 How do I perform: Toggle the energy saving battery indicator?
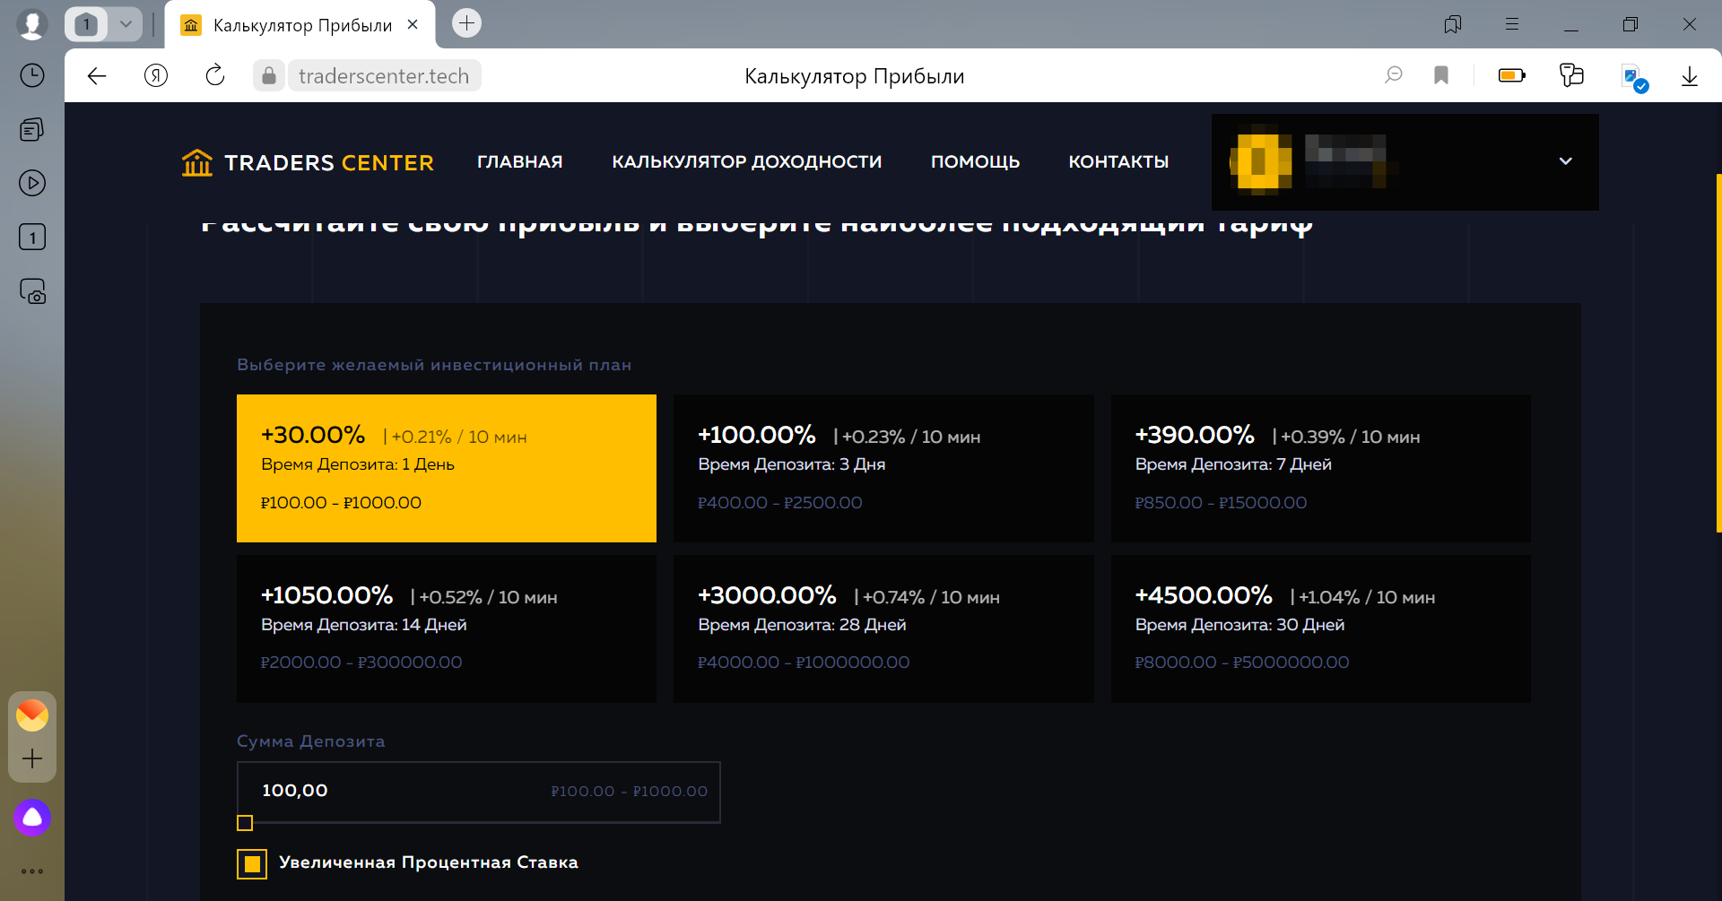click(1512, 75)
